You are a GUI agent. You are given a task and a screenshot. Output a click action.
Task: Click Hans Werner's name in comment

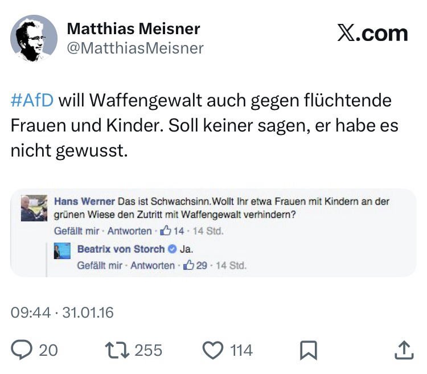pyautogui.click(x=84, y=202)
